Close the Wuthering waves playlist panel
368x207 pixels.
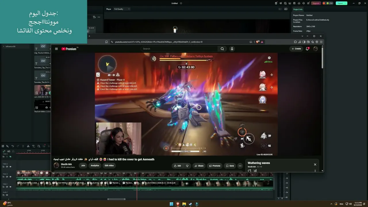[x=315, y=164]
